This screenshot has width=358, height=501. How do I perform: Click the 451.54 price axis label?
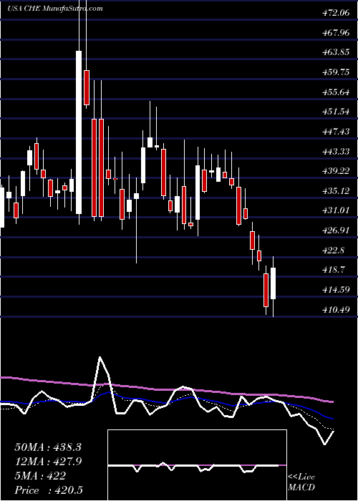[336, 112]
